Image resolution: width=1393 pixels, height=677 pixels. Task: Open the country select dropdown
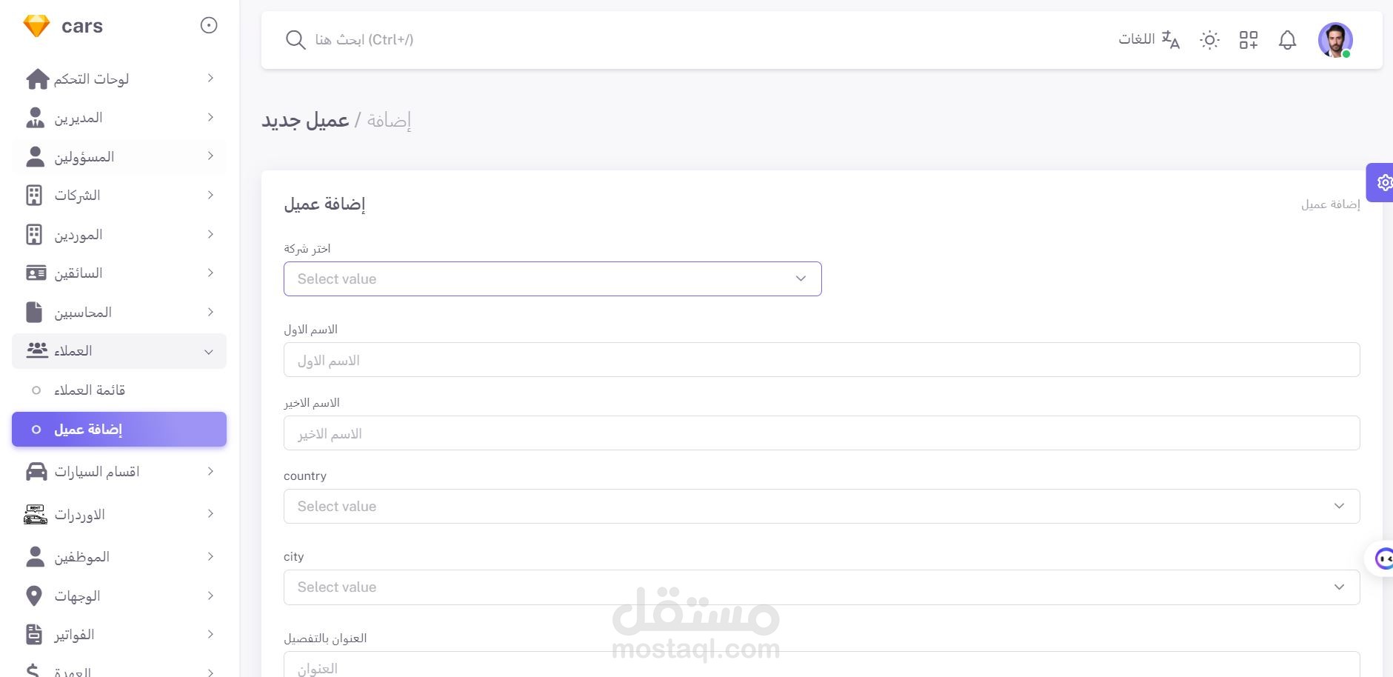[x=821, y=506]
